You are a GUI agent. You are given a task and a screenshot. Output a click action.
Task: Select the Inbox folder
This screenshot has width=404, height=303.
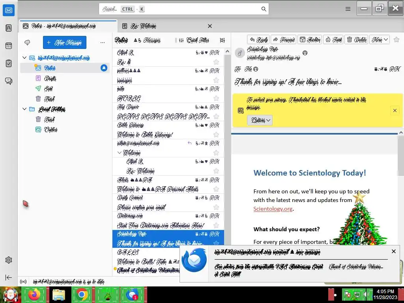coord(65,68)
